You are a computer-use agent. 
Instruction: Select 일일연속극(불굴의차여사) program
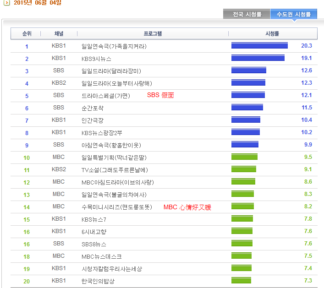114,195
